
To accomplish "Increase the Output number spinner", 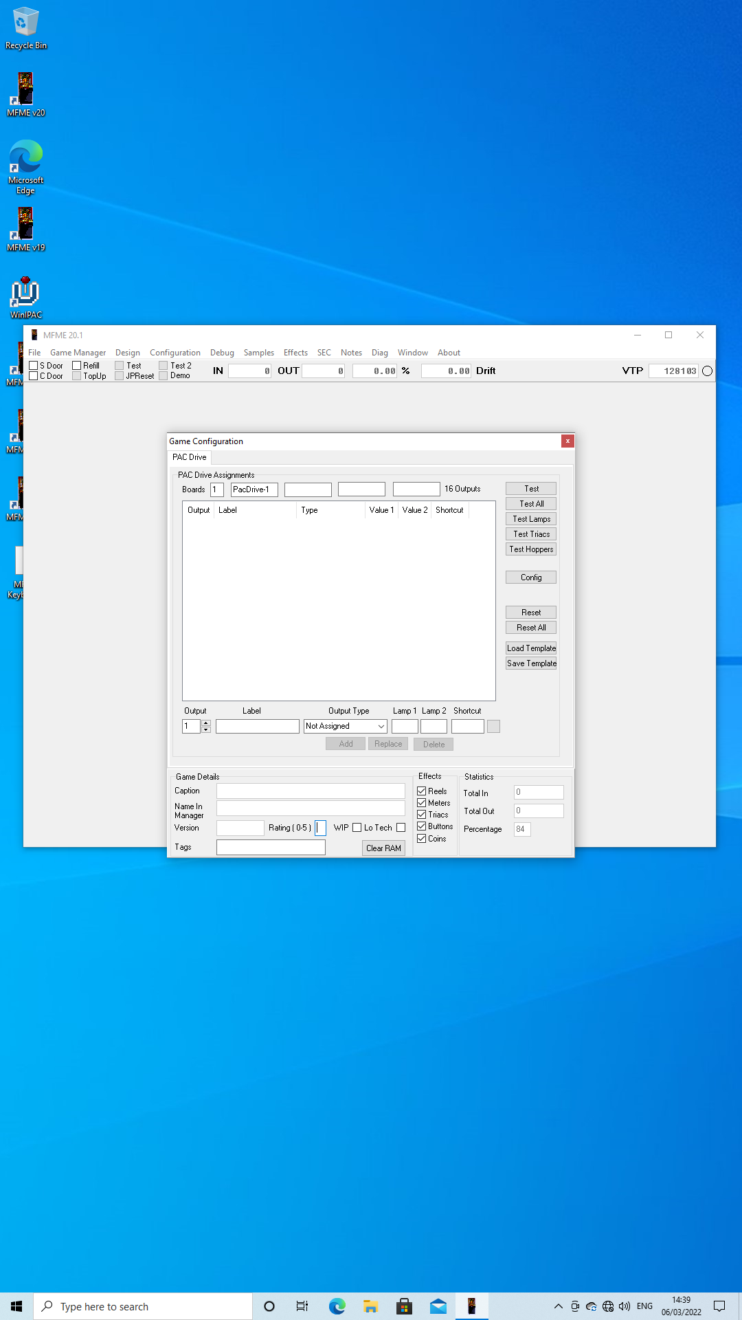I will tap(206, 723).
